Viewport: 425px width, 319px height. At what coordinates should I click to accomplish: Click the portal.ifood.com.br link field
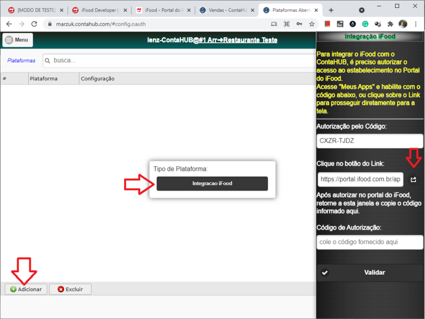point(360,179)
